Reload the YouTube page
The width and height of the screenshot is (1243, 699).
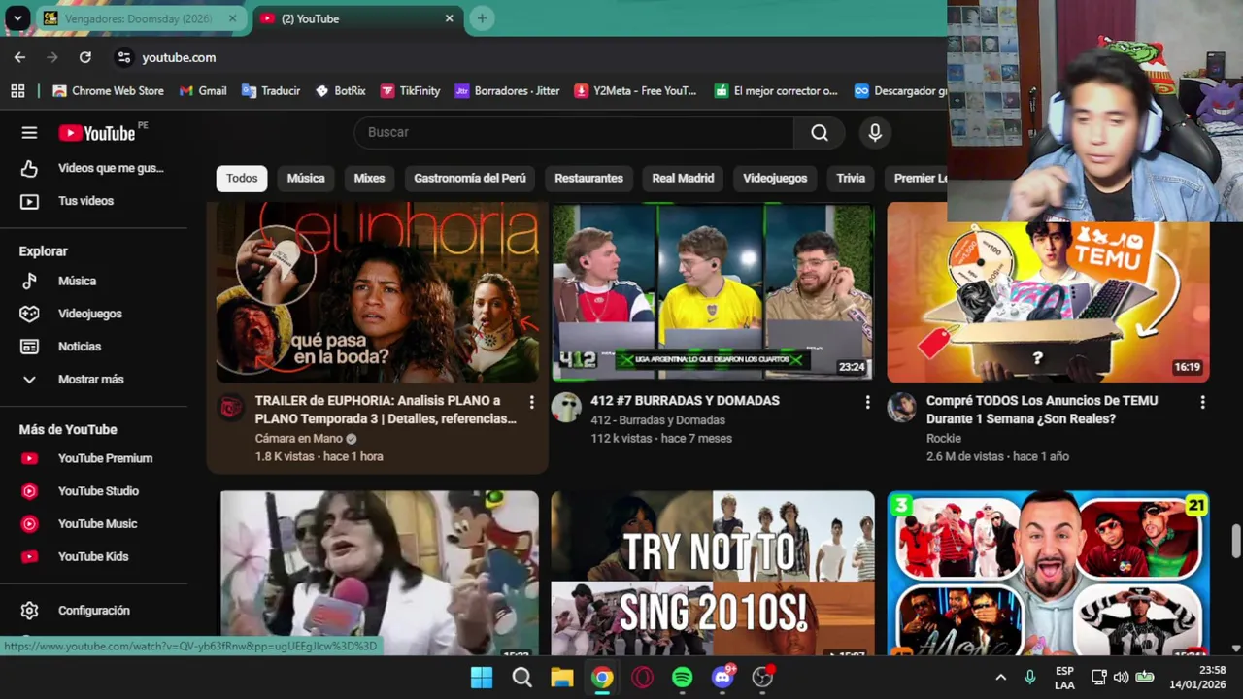tap(85, 57)
